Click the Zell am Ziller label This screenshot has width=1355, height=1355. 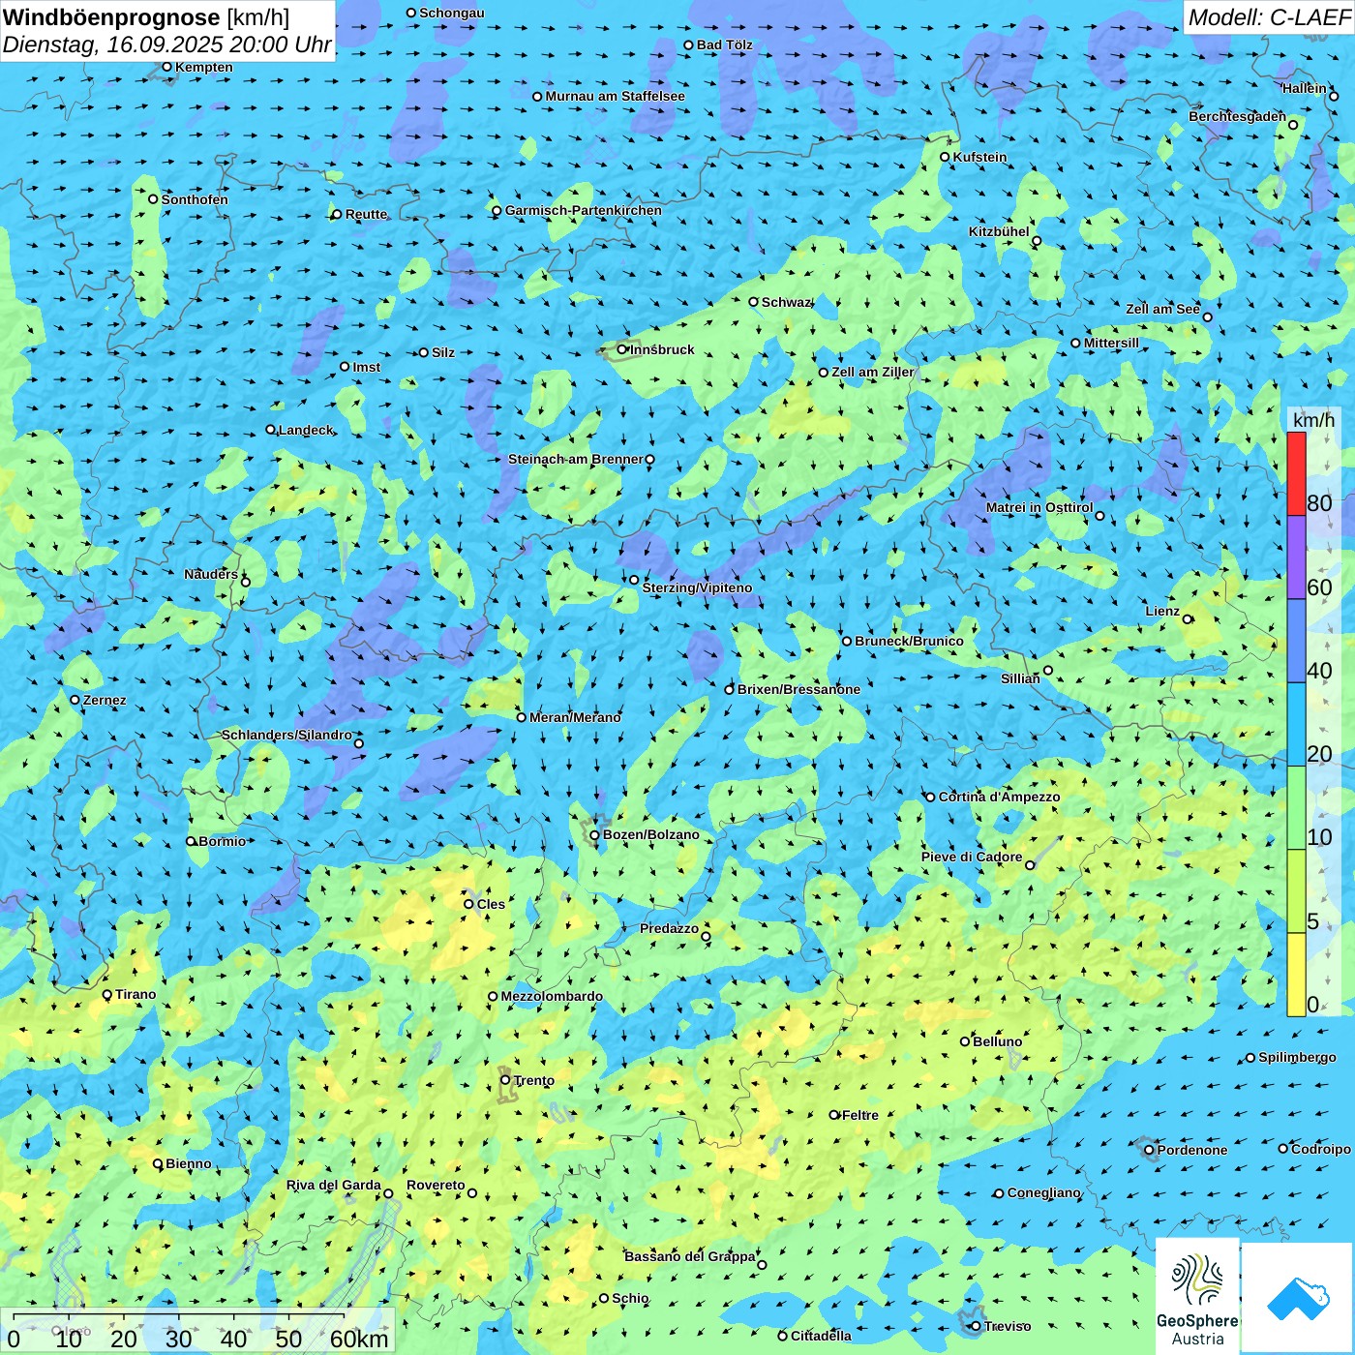coord(873,372)
